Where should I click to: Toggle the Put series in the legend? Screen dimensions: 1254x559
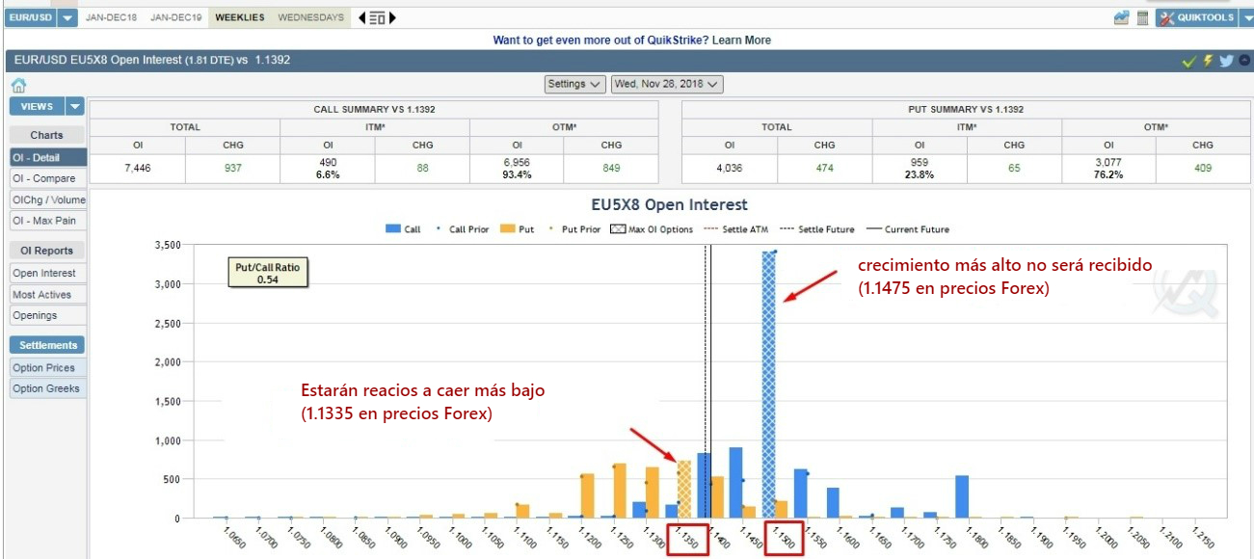[x=518, y=229]
